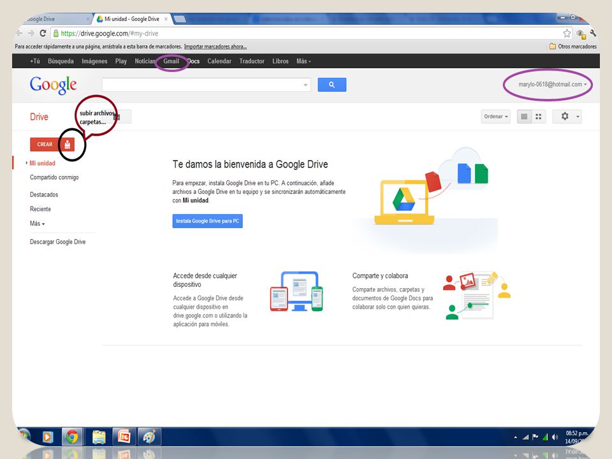The height and width of the screenshot is (459, 612).
Task: Go to Búsqueda in Google bar
Action: pos(61,61)
